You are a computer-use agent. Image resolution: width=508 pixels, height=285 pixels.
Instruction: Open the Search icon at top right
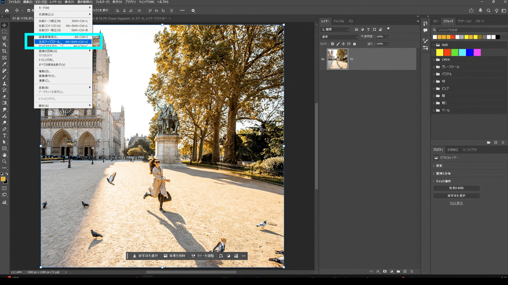click(488, 11)
